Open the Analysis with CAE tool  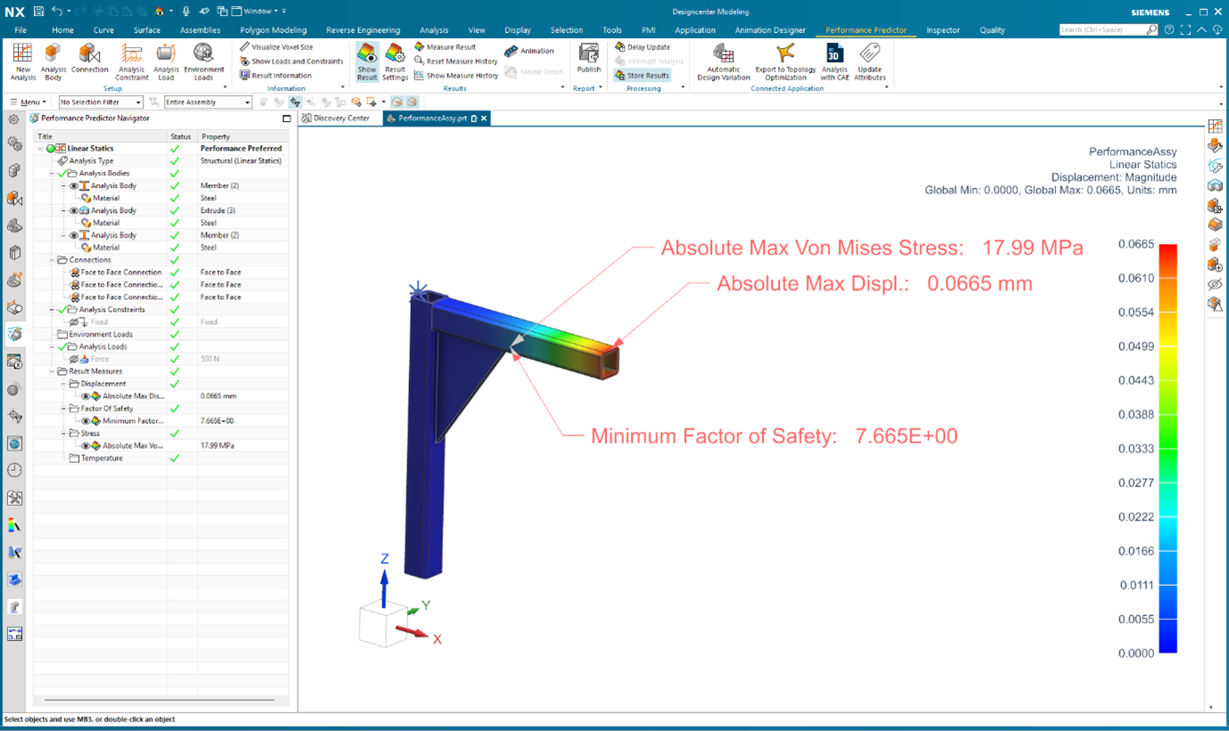(832, 61)
